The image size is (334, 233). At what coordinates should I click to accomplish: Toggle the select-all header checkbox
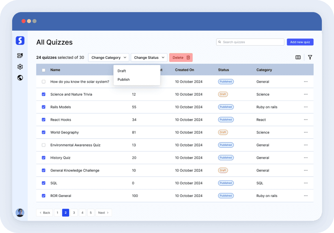43,70
